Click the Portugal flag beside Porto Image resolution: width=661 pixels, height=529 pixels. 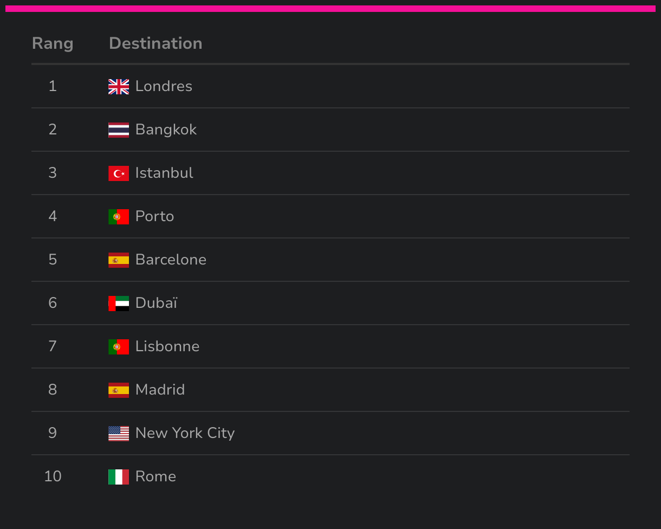pyautogui.click(x=119, y=217)
